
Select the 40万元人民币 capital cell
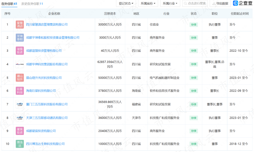tap(110, 51)
